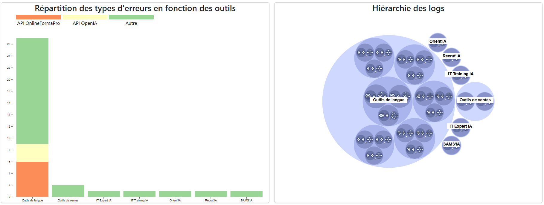Click the green Autre segment of Outils de langue bar

point(32,91)
